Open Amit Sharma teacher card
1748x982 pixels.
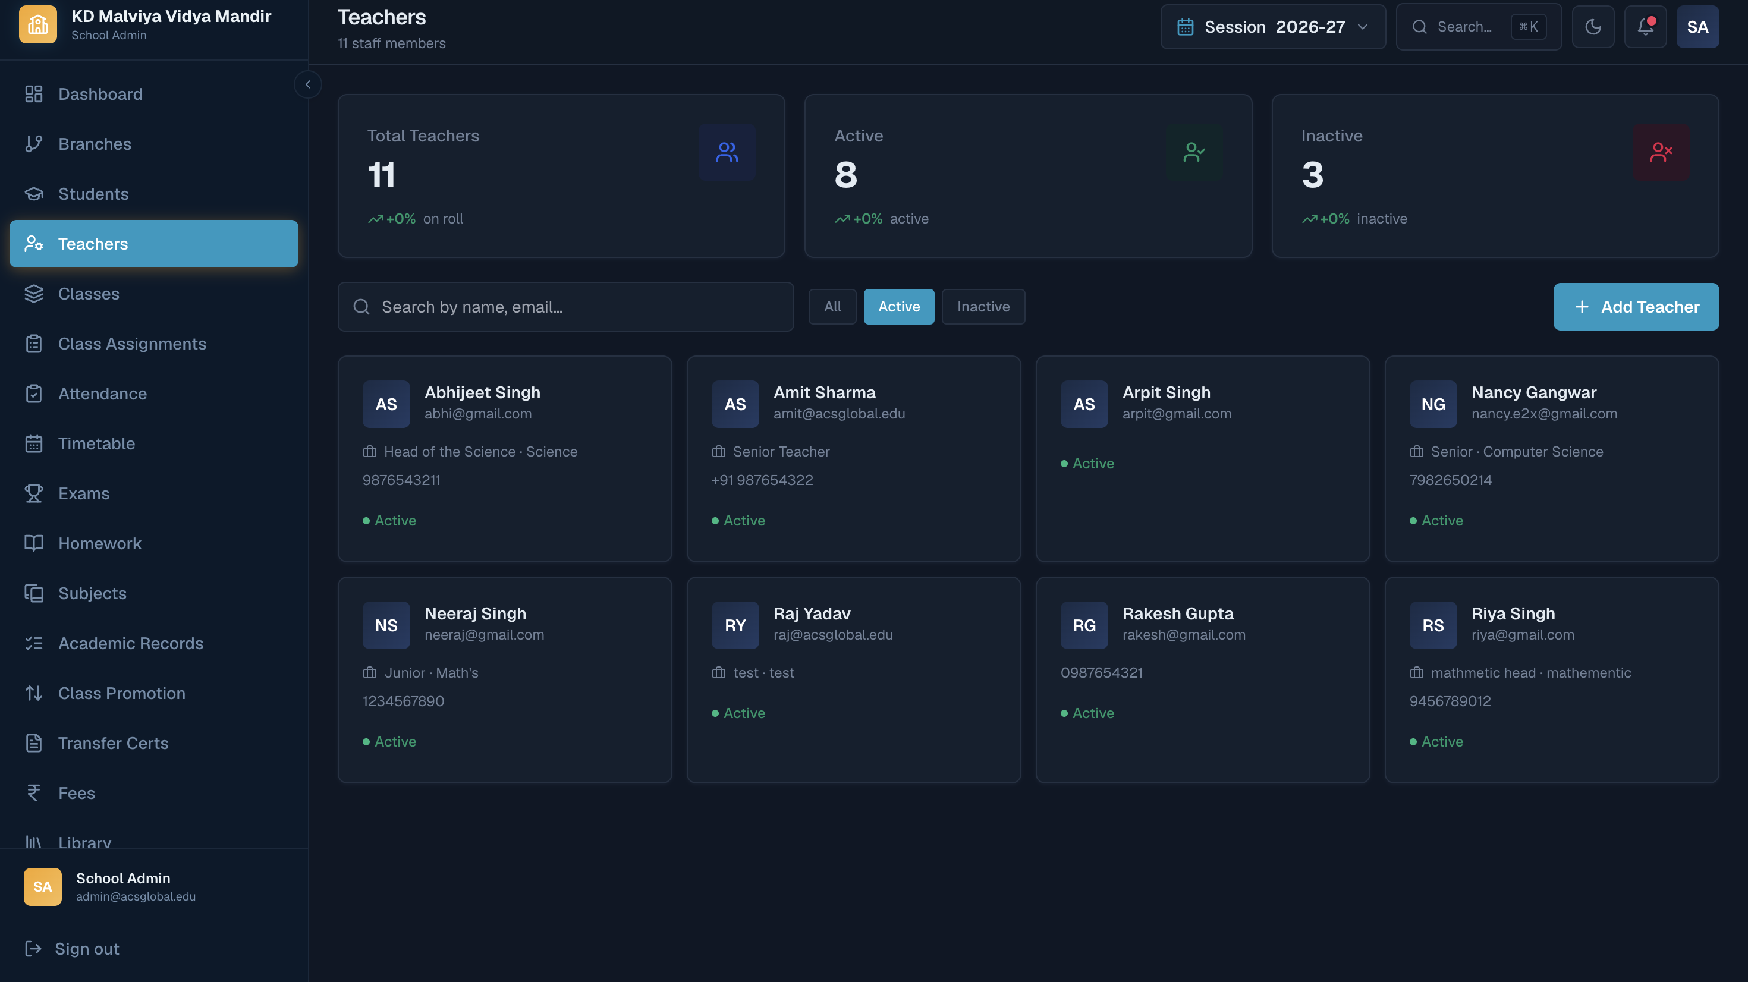(x=854, y=459)
